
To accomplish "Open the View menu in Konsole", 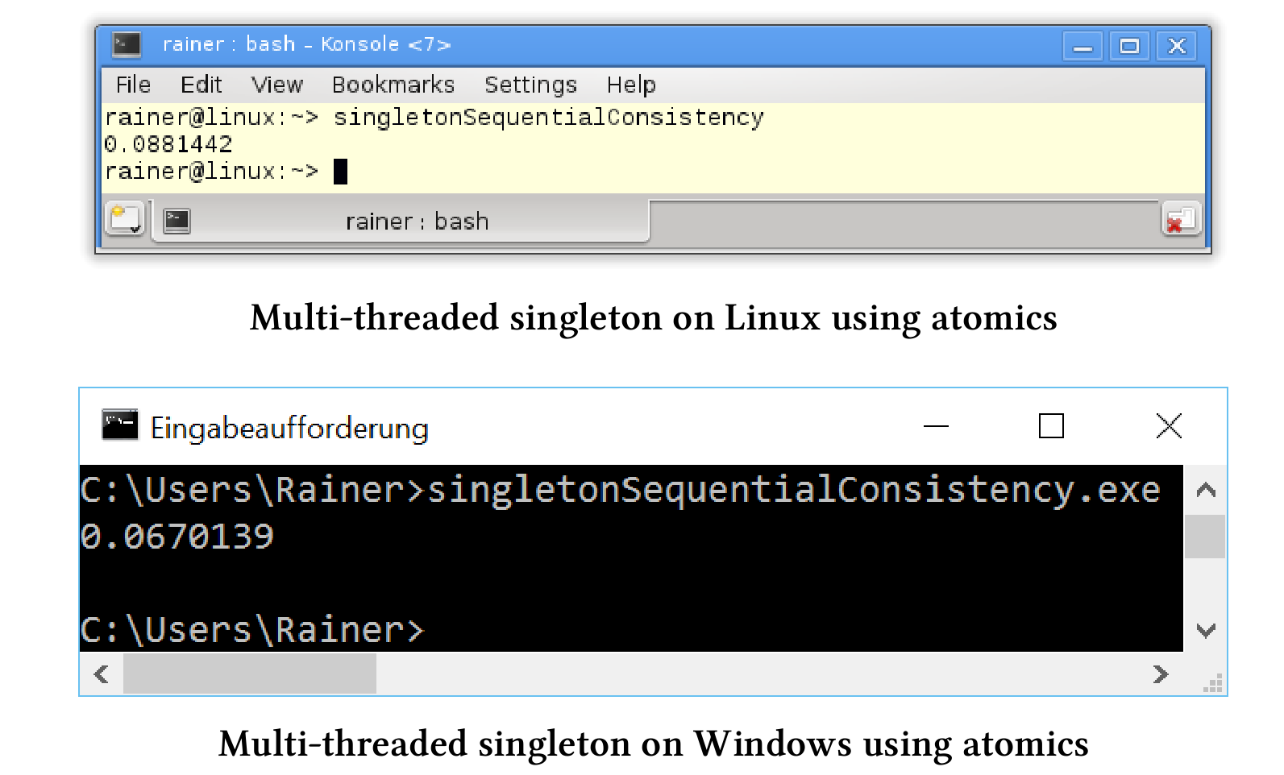I will [276, 85].
